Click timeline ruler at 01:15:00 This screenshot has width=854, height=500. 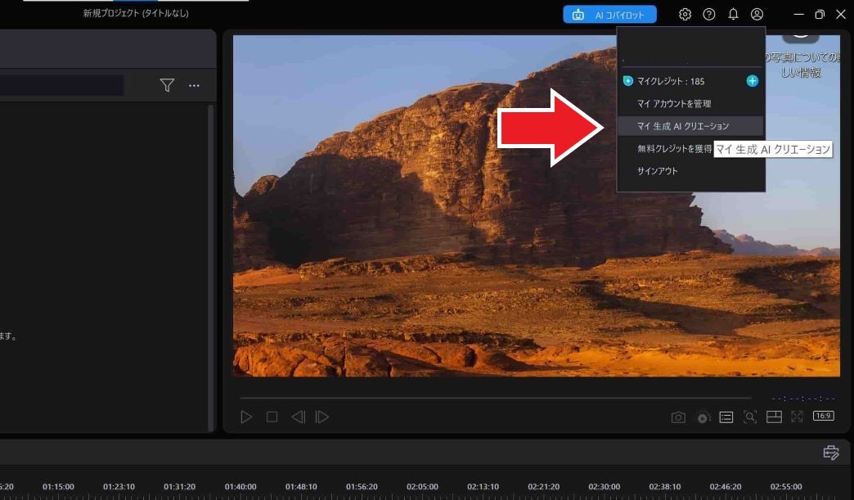[58, 487]
